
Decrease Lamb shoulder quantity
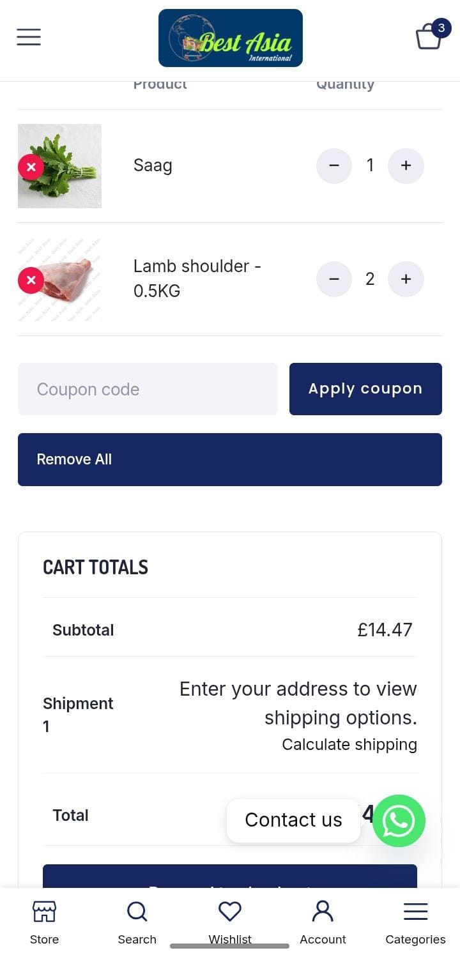(333, 279)
